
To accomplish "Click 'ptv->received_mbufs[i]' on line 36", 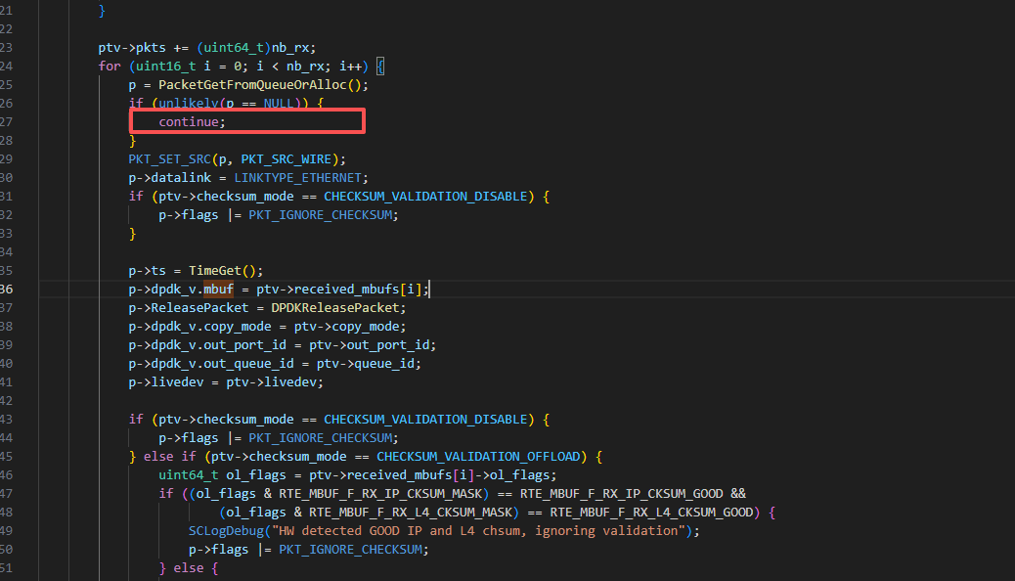I will coord(339,290).
